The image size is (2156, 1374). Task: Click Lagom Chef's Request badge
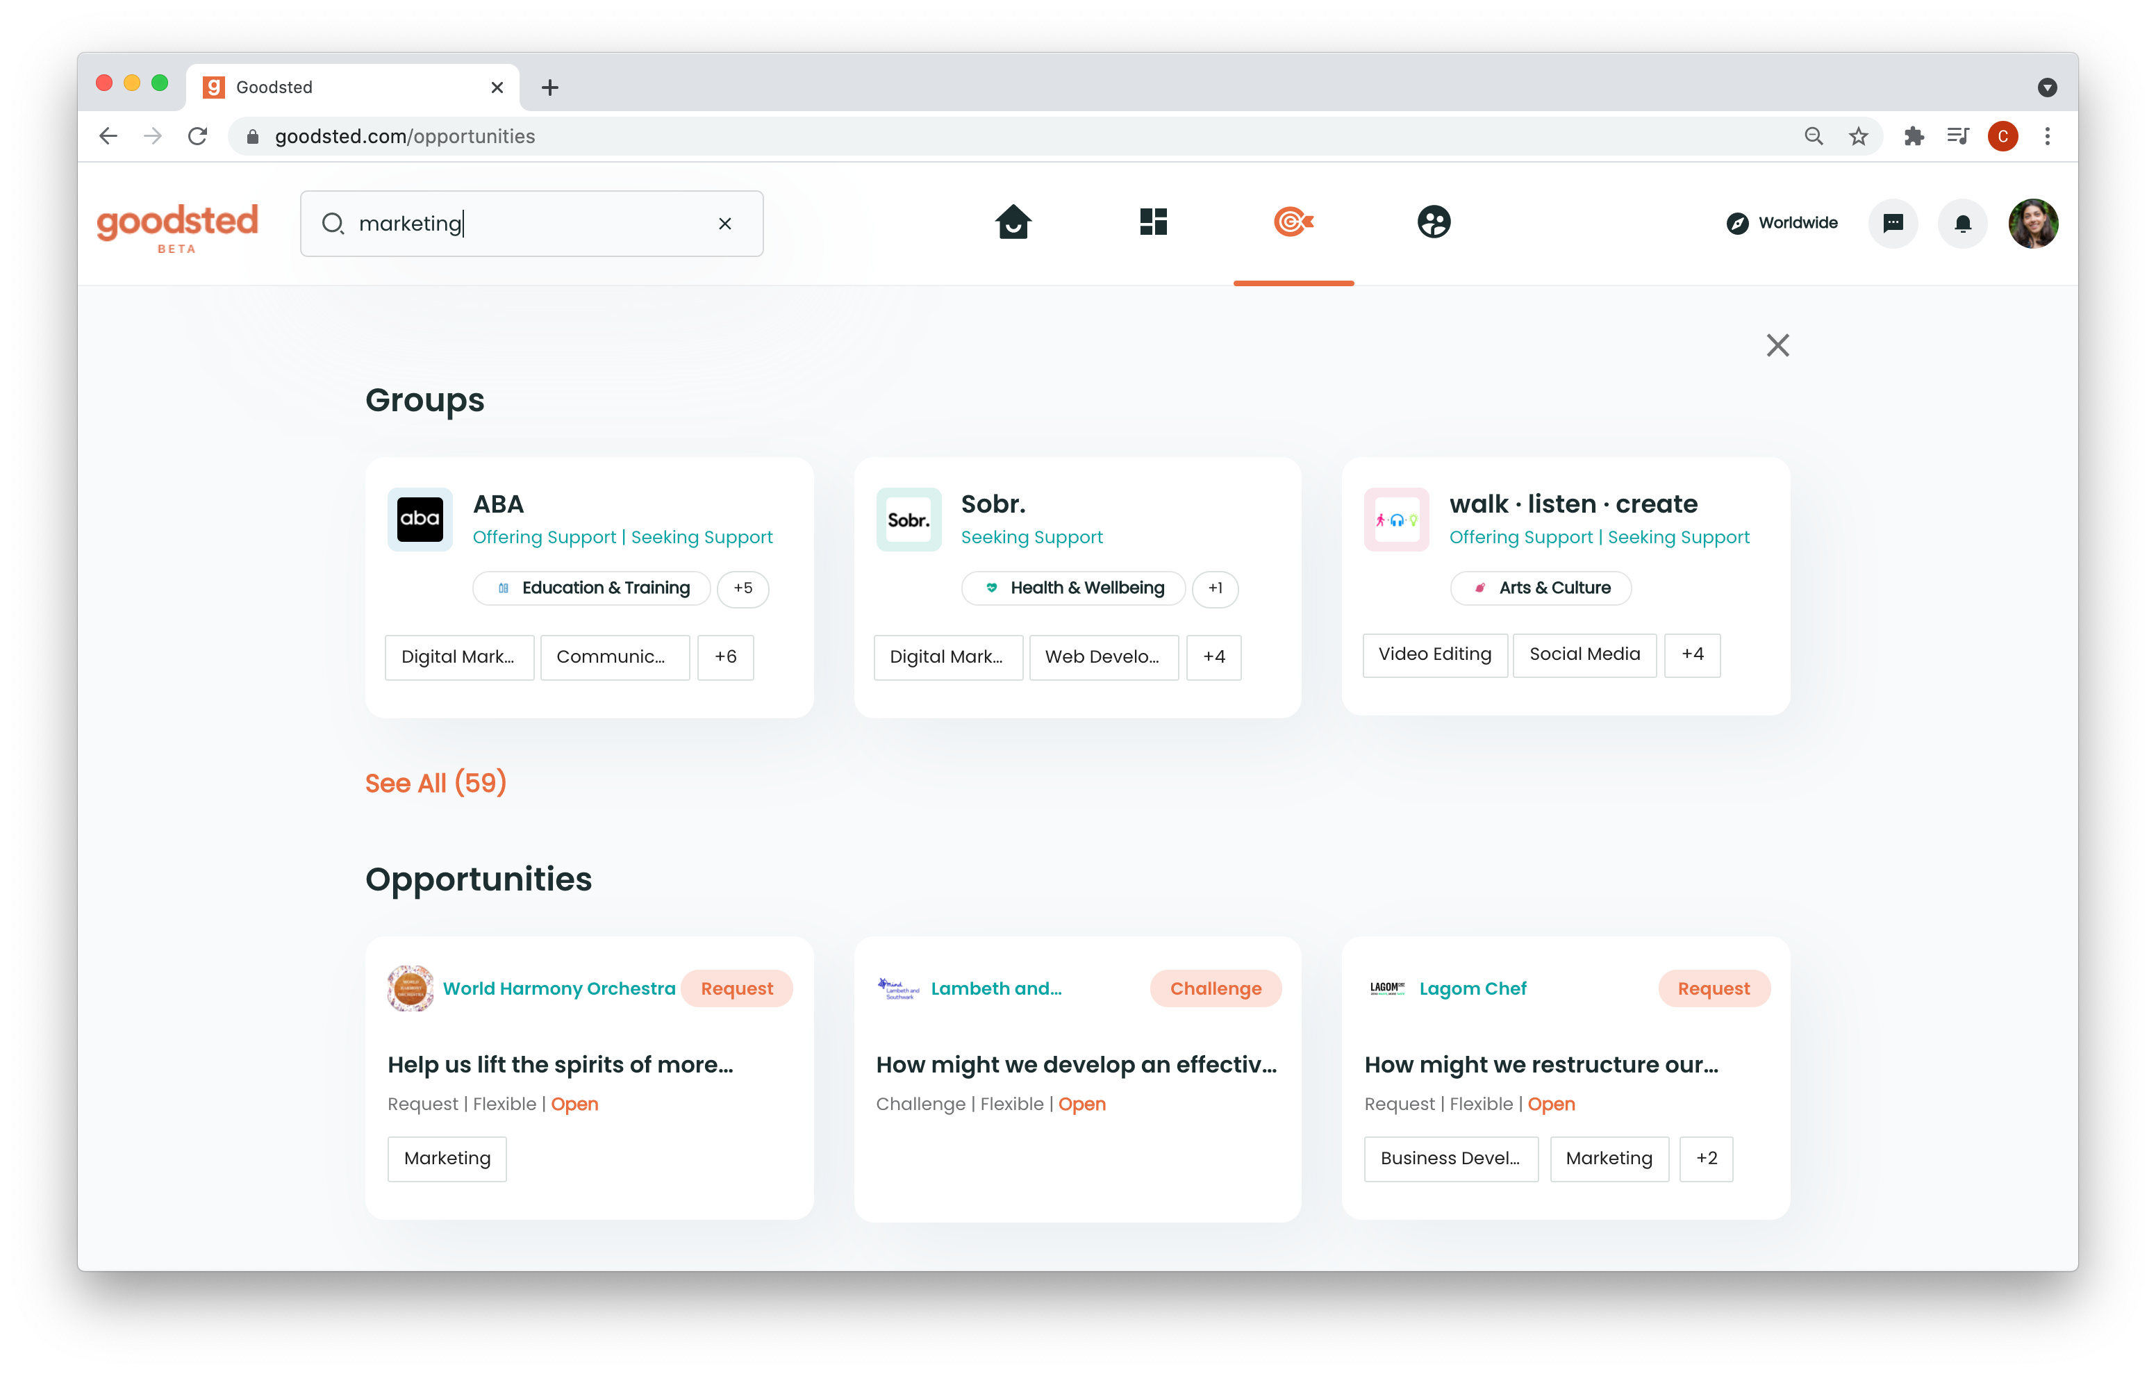(1714, 989)
